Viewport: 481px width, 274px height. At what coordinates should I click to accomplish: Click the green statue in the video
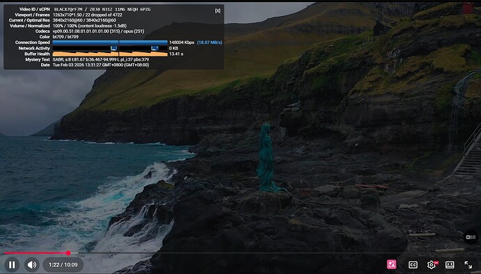coord(266,158)
